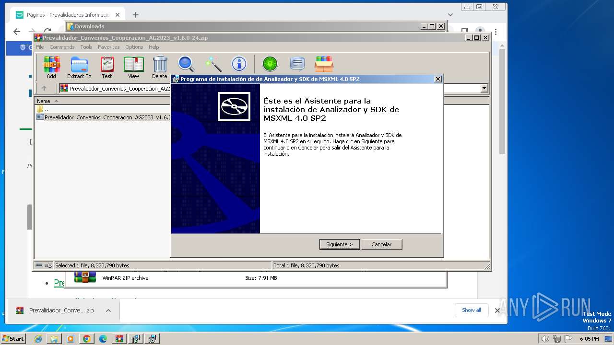Close the MSXML installer dialog
614x345 pixels.
pos(437,79)
